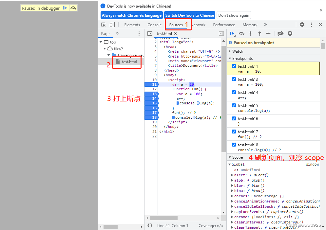The height and width of the screenshot is (230, 326).
Task: Show more navigator tabs next to Page
Action: click(117, 33)
